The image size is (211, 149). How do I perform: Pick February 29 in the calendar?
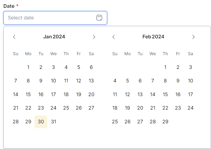[165, 122]
